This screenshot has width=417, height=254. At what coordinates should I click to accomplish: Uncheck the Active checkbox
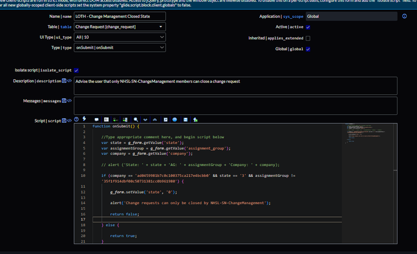coord(308,27)
